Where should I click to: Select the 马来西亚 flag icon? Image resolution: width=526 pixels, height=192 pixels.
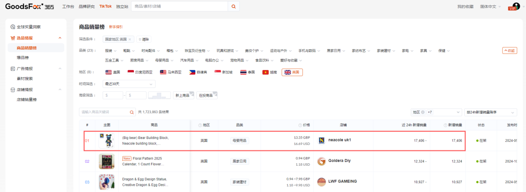point(163,72)
